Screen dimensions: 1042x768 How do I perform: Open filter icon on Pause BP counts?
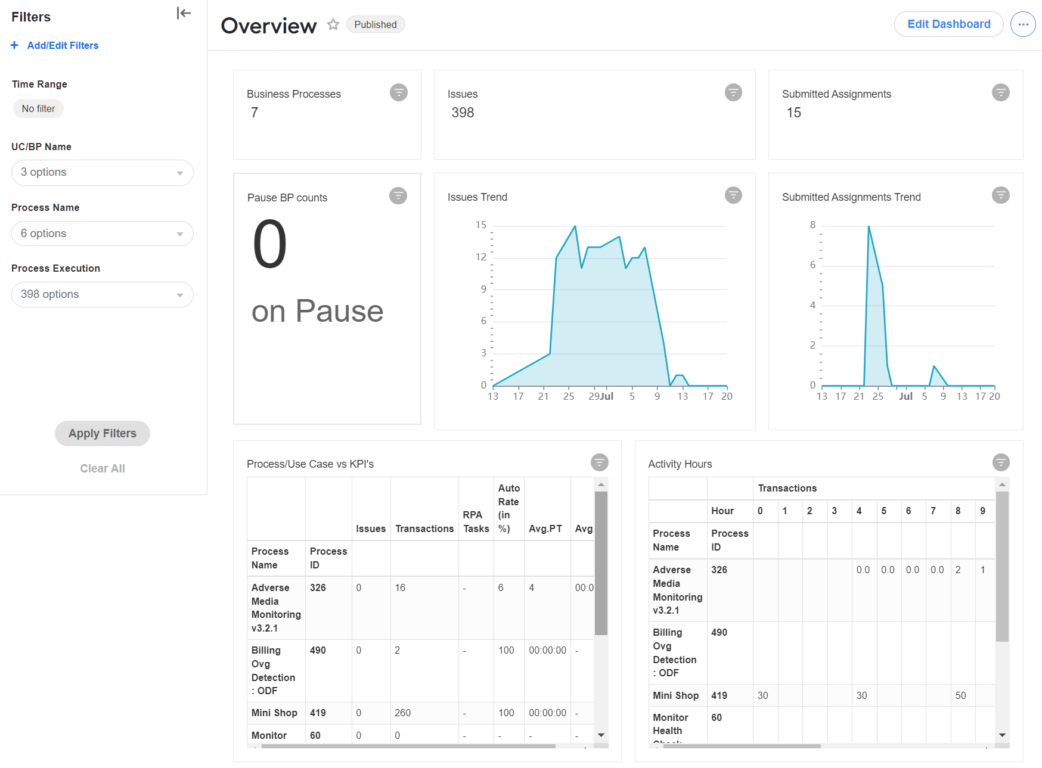398,195
